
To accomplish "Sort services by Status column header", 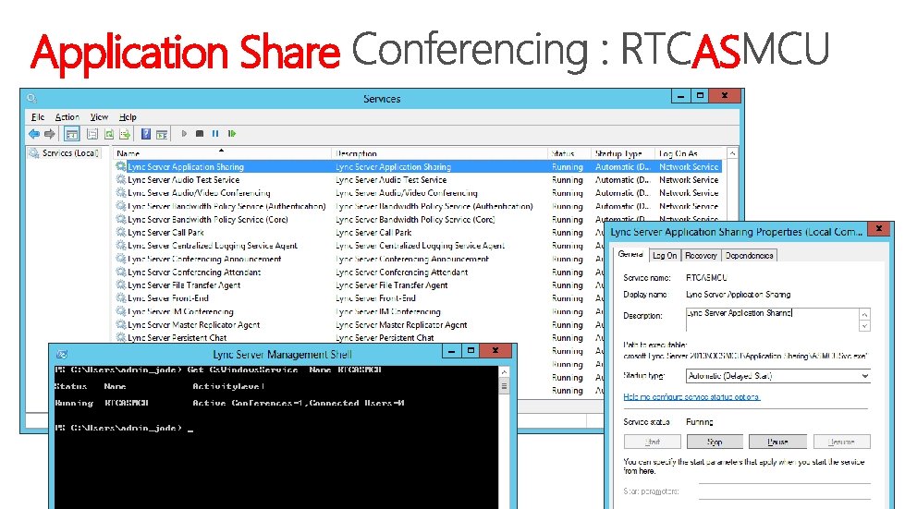I will [x=569, y=153].
